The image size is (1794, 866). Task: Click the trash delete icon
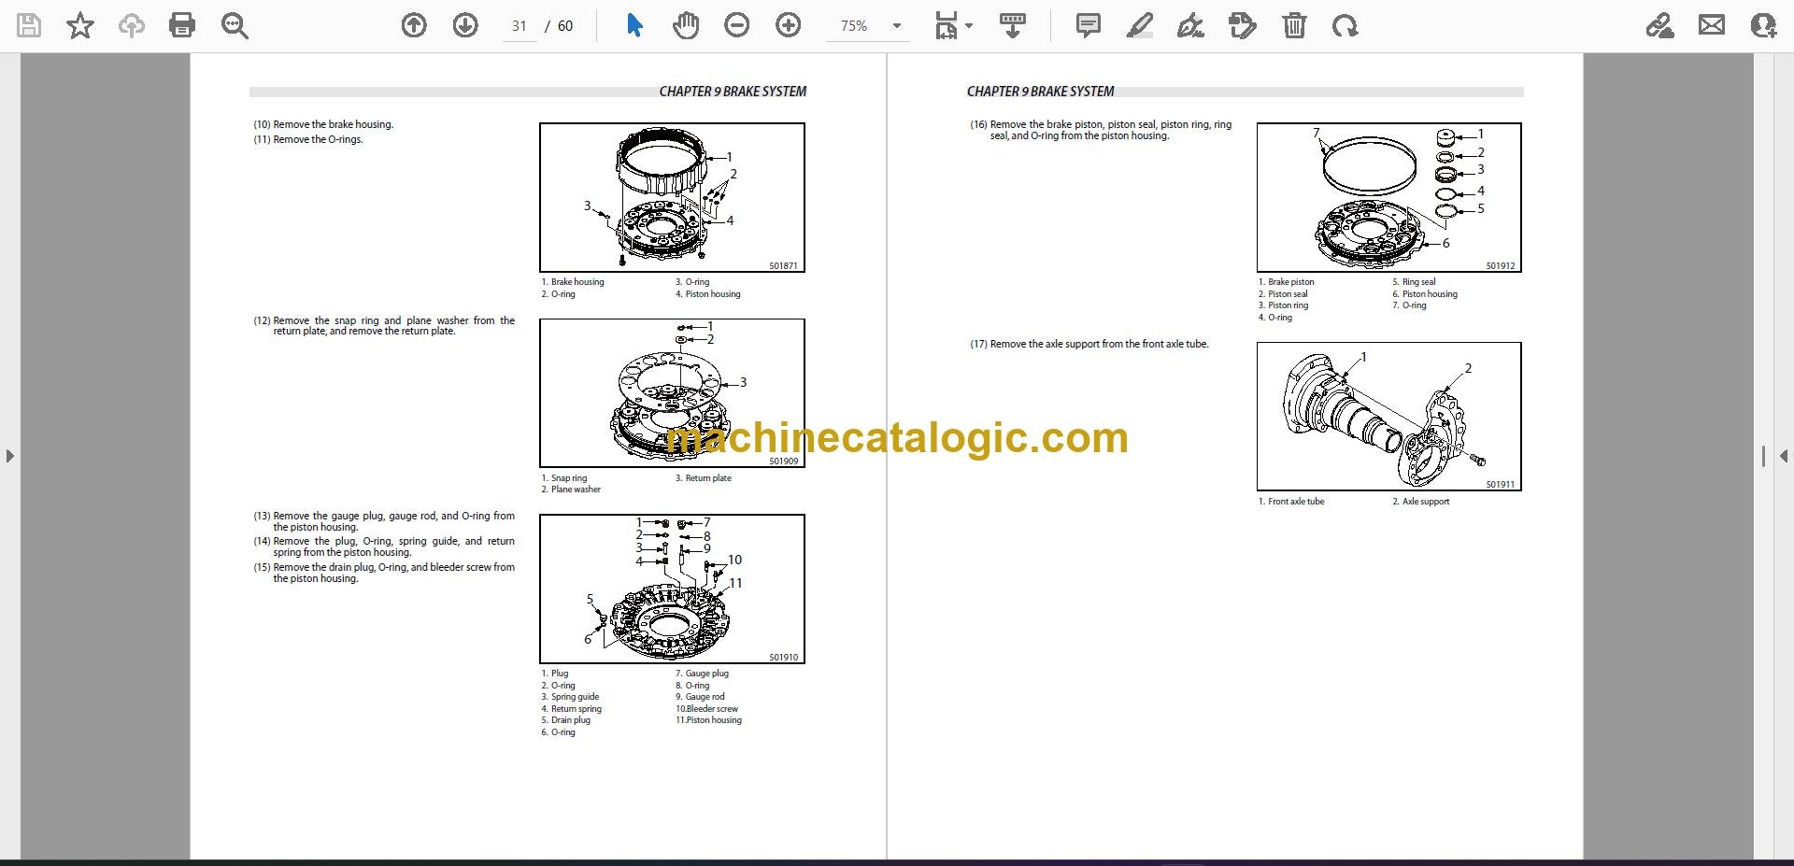click(x=1294, y=26)
